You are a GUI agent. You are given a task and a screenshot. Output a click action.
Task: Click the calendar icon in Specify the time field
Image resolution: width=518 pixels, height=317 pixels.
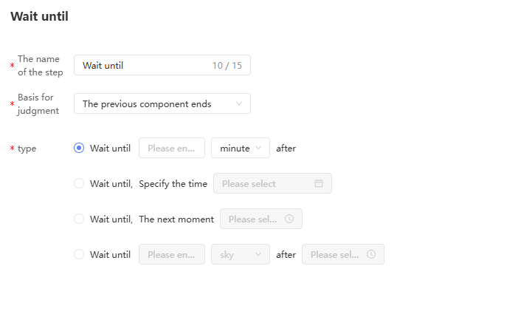point(319,183)
